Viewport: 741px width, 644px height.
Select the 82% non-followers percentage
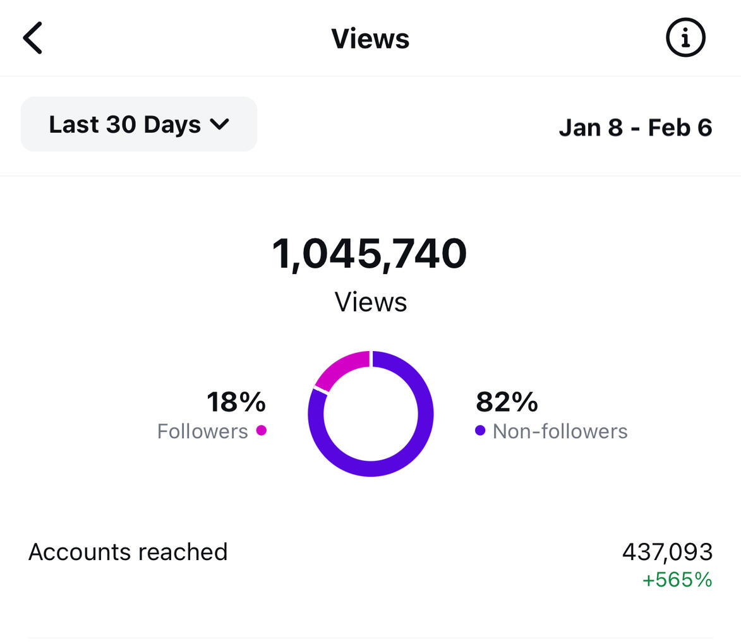pos(507,402)
